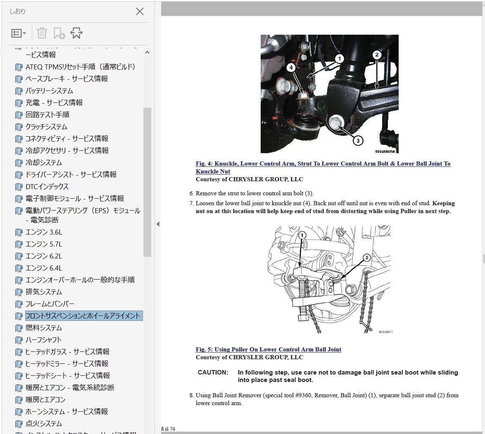
Task: Click the add new bookmark icon
Action: (x=59, y=33)
